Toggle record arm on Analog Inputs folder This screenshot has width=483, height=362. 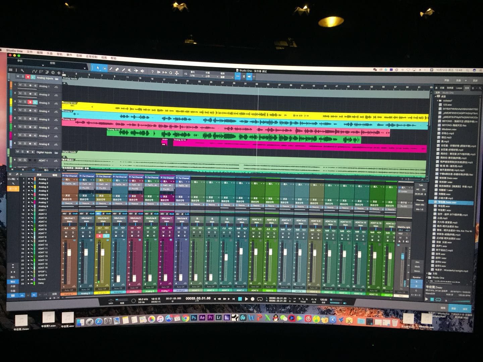(x=28, y=77)
